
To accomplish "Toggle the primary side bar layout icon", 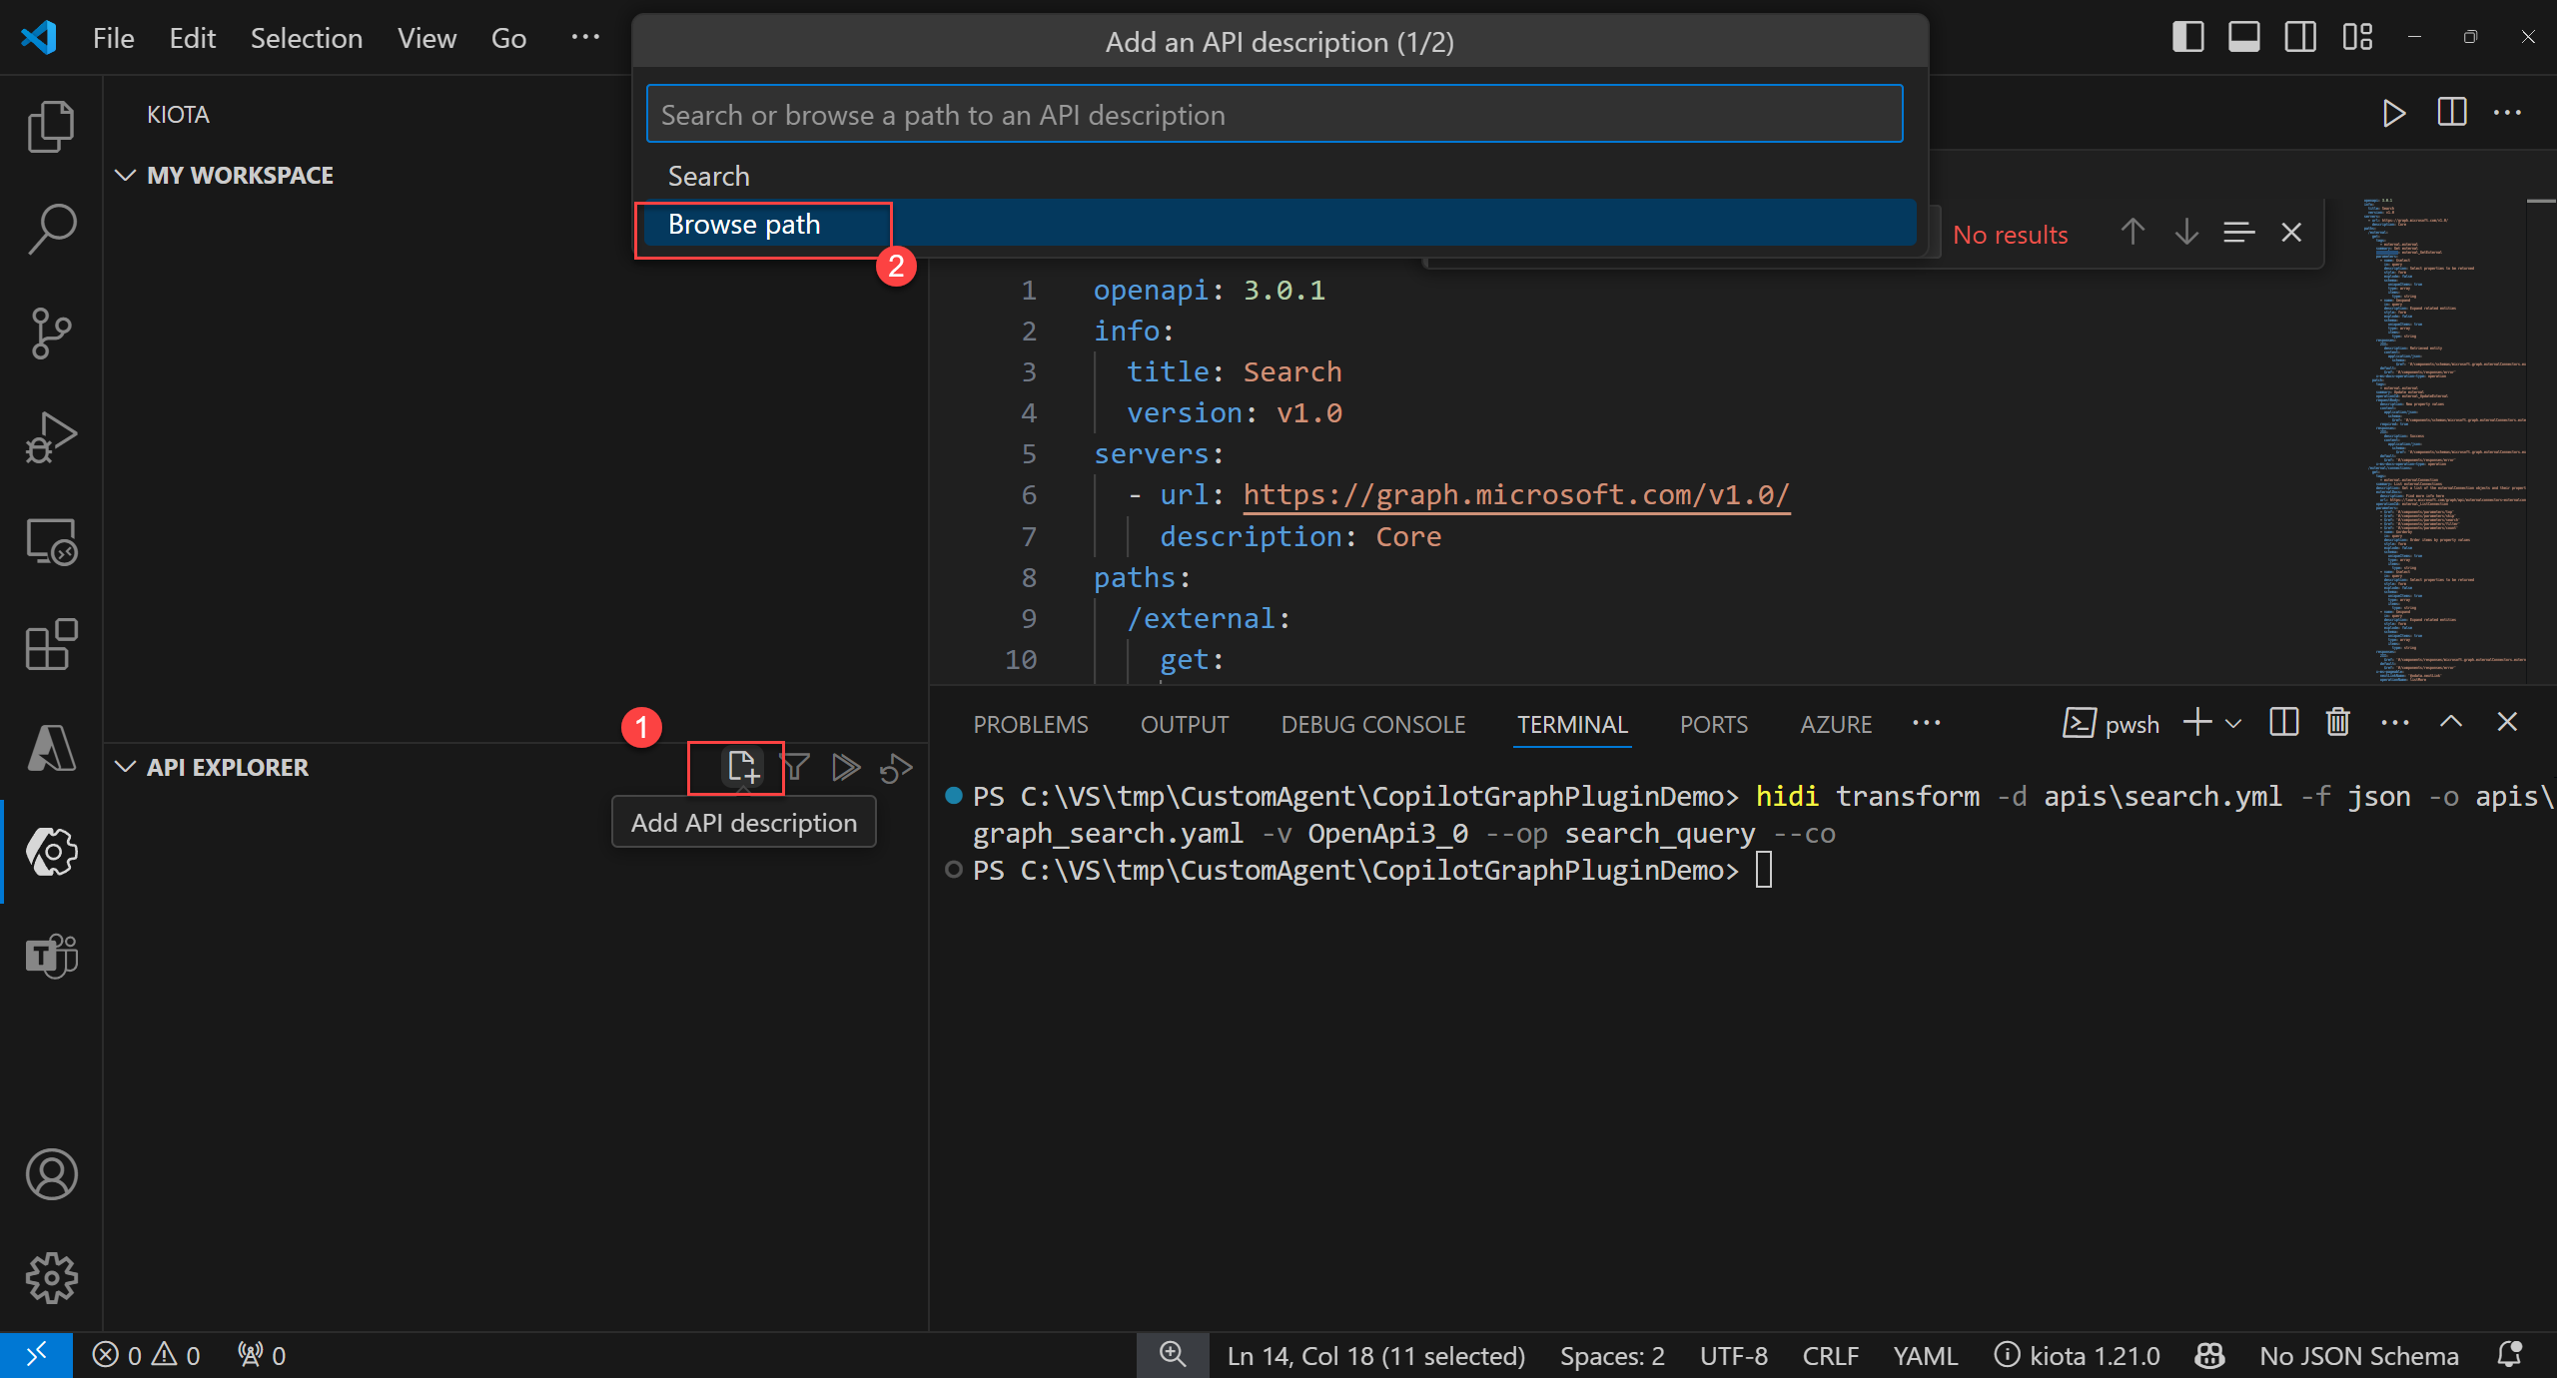I will coord(2187,37).
